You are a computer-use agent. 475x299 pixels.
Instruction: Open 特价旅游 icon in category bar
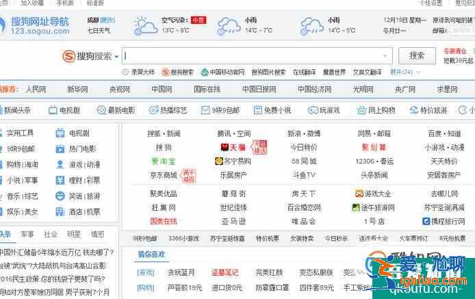coord(413,110)
